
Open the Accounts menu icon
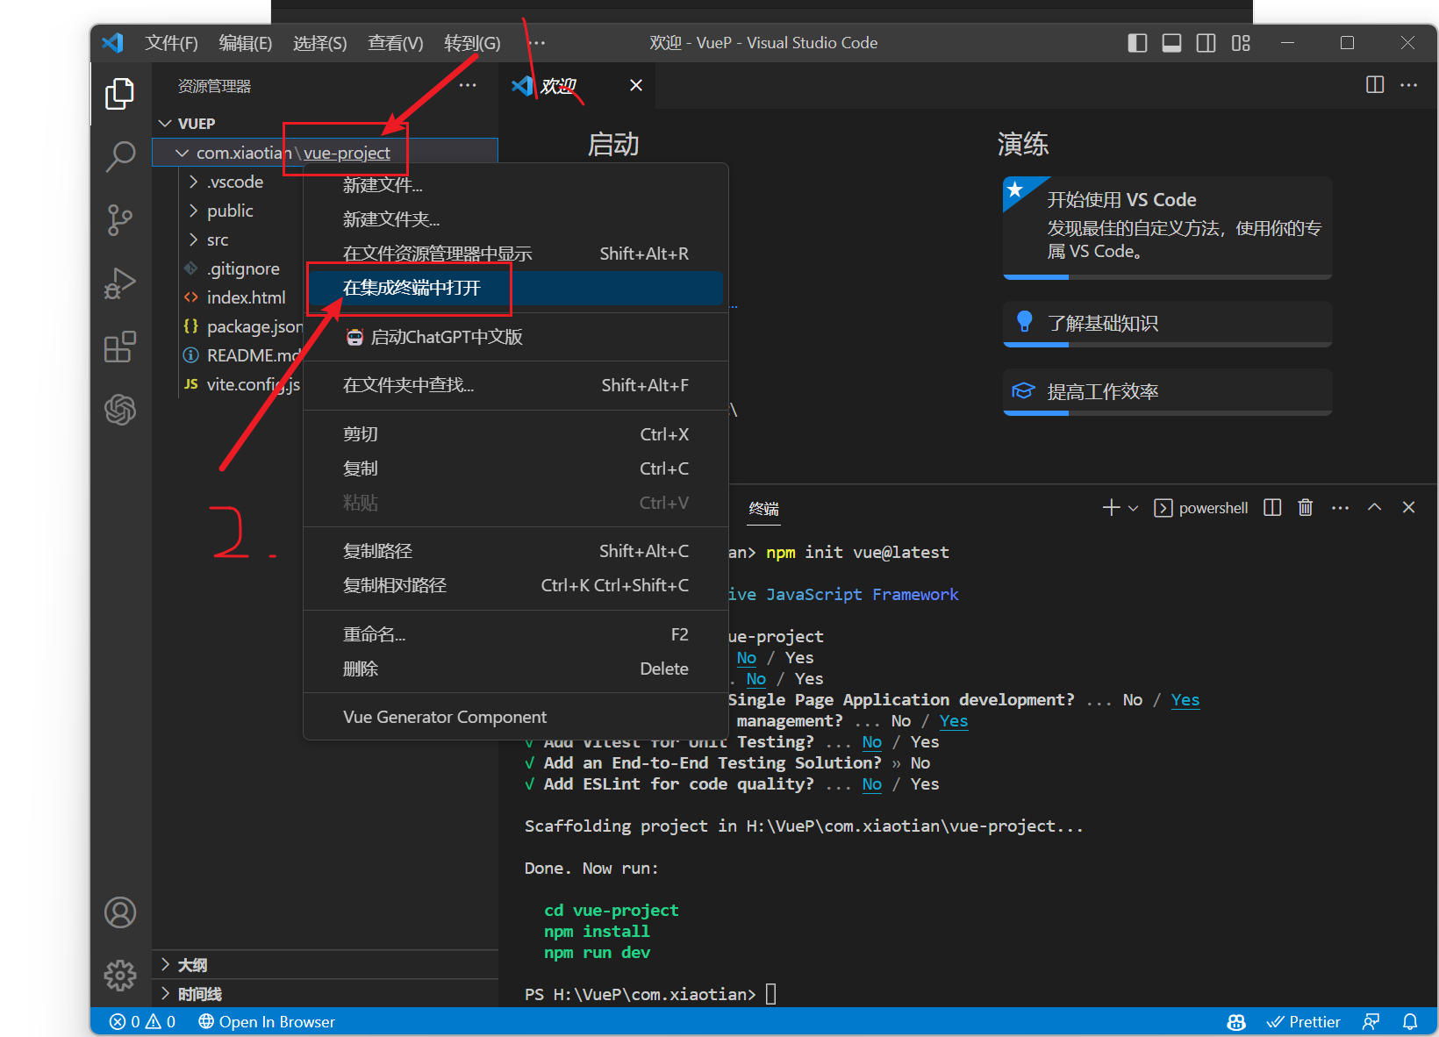click(x=120, y=912)
